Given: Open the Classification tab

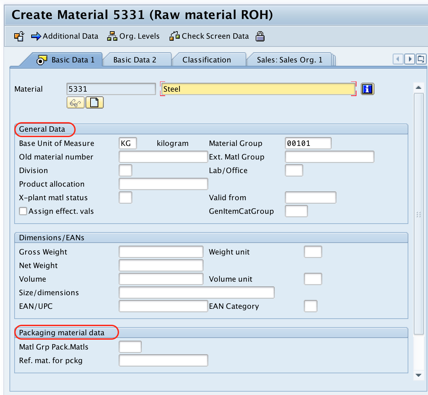Looking at the screenshot, I should 207,59.
